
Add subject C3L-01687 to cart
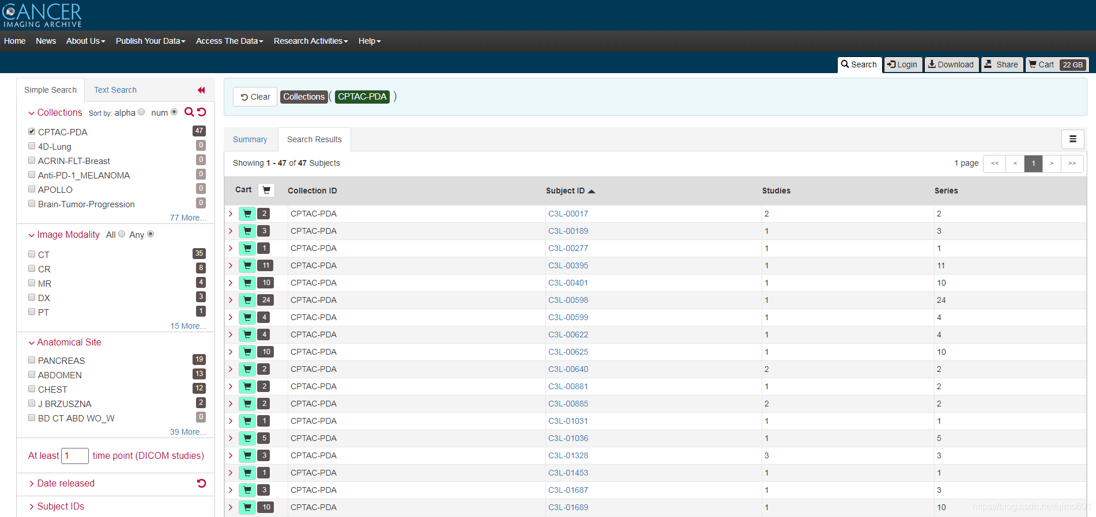pos(247,490)
